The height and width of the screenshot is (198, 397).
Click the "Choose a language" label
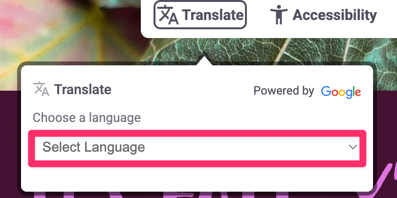[x=87, y=118]
